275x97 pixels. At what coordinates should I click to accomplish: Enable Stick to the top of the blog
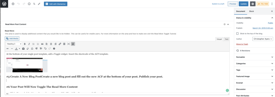(x=237, y=33)
